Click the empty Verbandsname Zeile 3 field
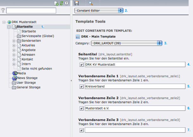 135,130
